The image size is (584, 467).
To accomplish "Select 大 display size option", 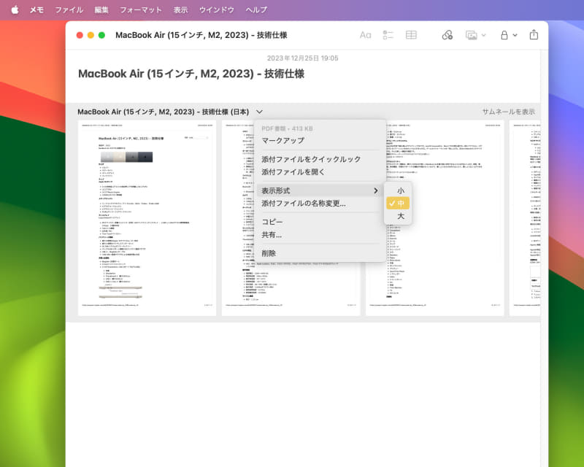I will (399, 216).
